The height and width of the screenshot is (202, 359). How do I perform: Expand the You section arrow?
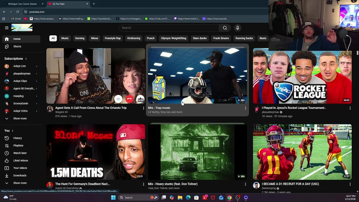[12, 131]
